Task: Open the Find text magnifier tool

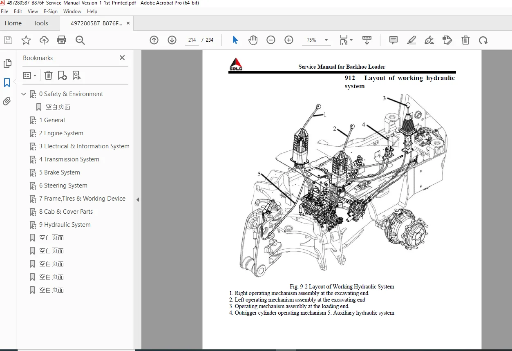Action: [x=80, y=40]
